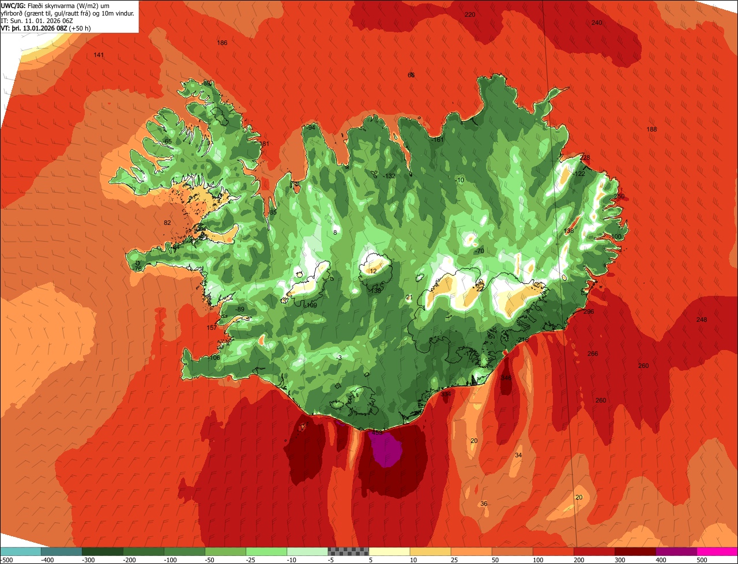Click the light green legend swatch between -25 and -10

tap(266, 551)
